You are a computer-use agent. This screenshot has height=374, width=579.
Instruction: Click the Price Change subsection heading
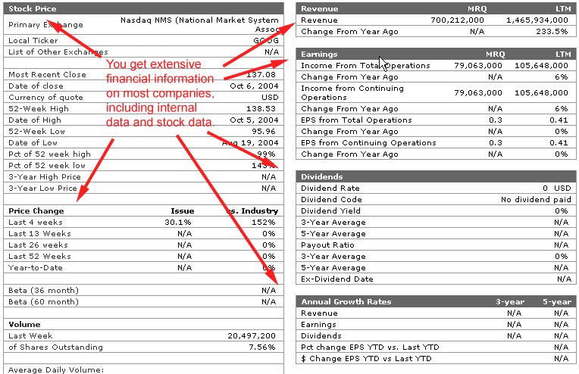click(36, 210)
